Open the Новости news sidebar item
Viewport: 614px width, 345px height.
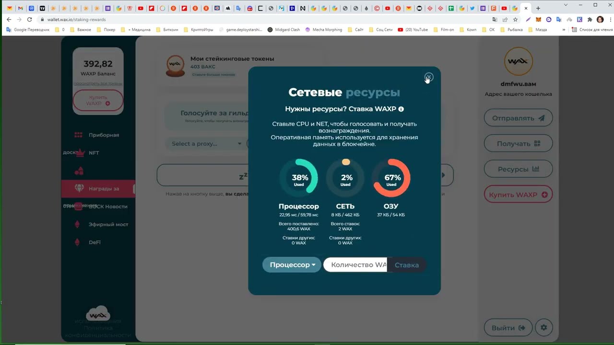(x=108, y=207)
